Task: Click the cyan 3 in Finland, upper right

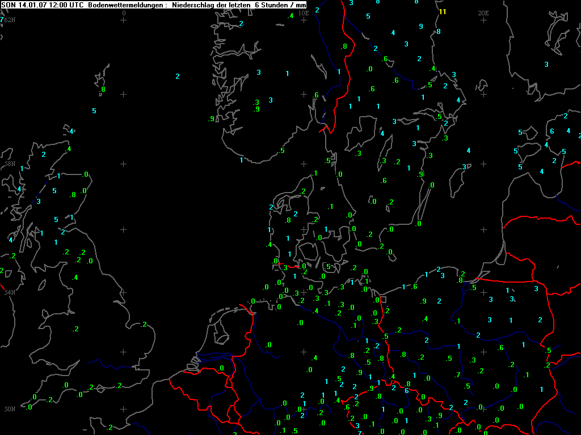Action: coord(546,65)
